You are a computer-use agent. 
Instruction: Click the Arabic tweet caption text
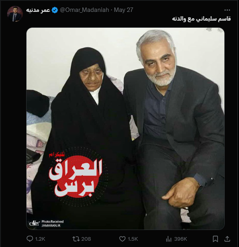[x=201, y=19]
